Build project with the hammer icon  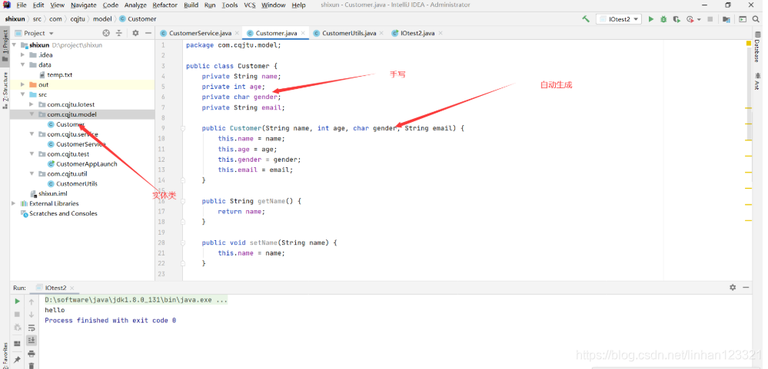pos(586,19)
